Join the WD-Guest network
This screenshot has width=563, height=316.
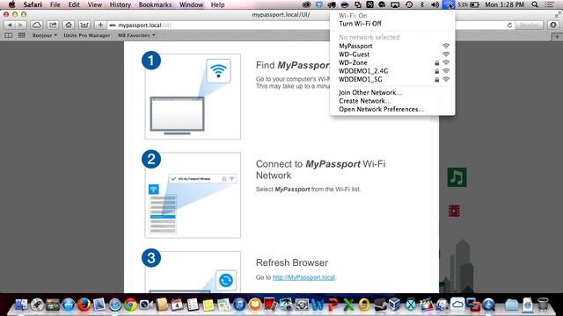point(392,54)
